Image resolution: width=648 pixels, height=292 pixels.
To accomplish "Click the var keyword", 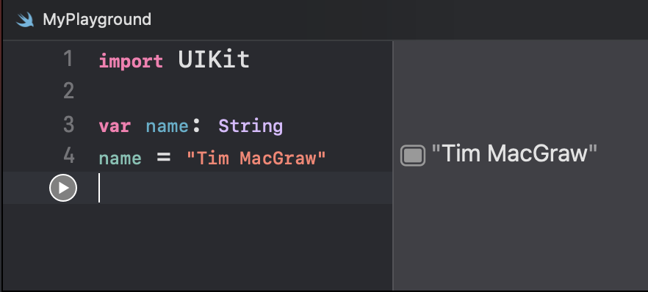I will (115, 126).
